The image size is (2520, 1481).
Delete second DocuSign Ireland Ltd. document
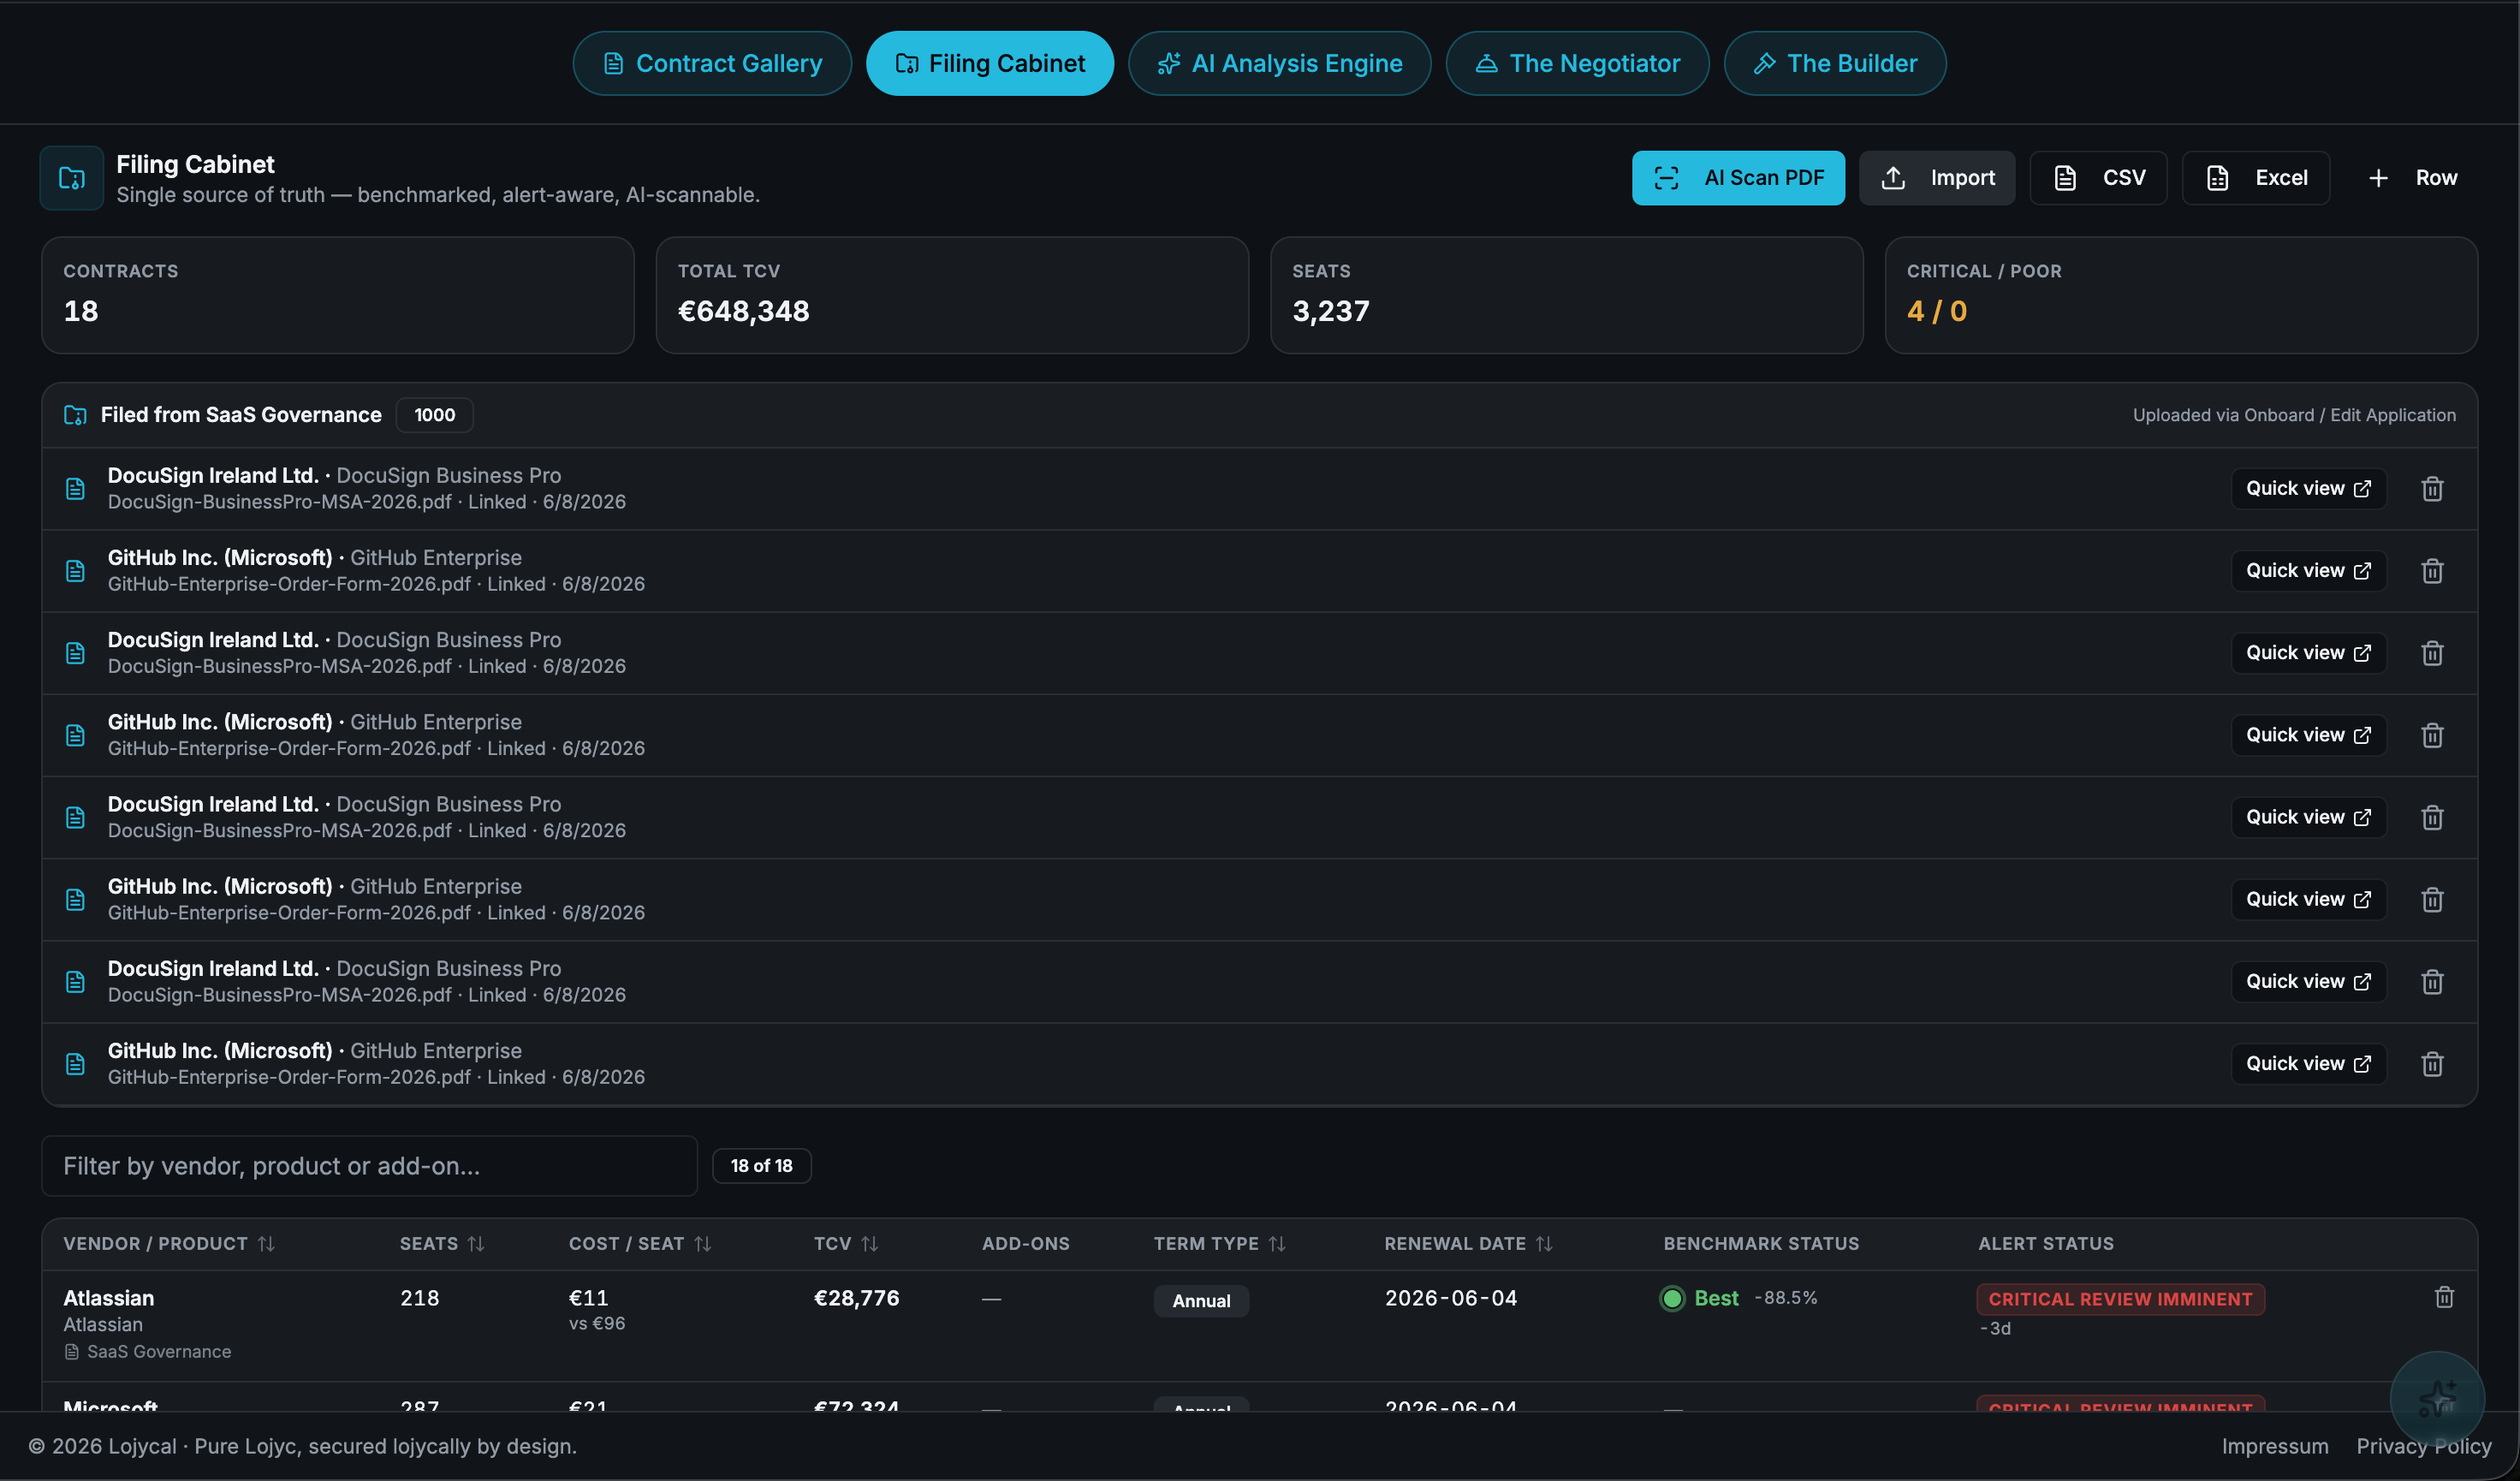coord(2432,652)
